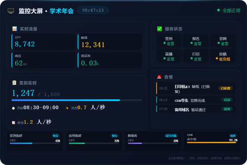The width and height of the screenshot is (247, 165).
Task: Click the response time 62 ms
Action: coord(21,63)
